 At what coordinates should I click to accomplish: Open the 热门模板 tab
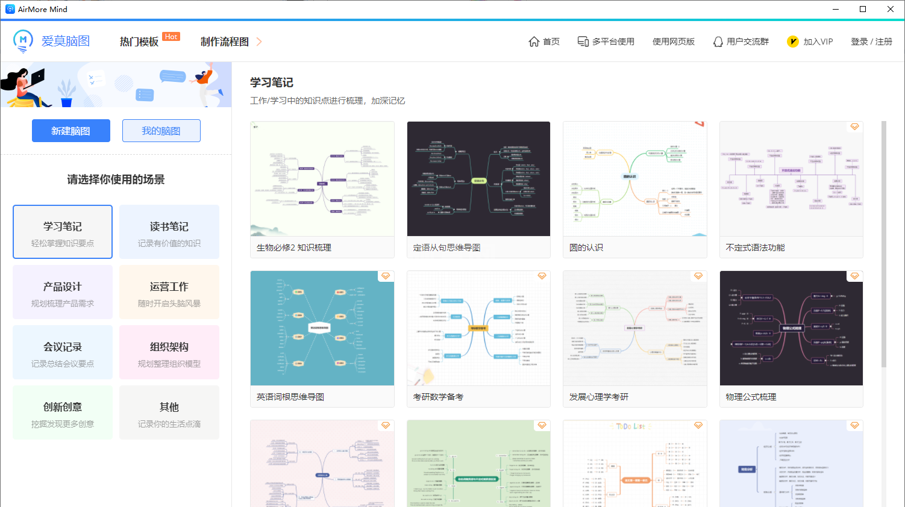(x=139, y=42)
